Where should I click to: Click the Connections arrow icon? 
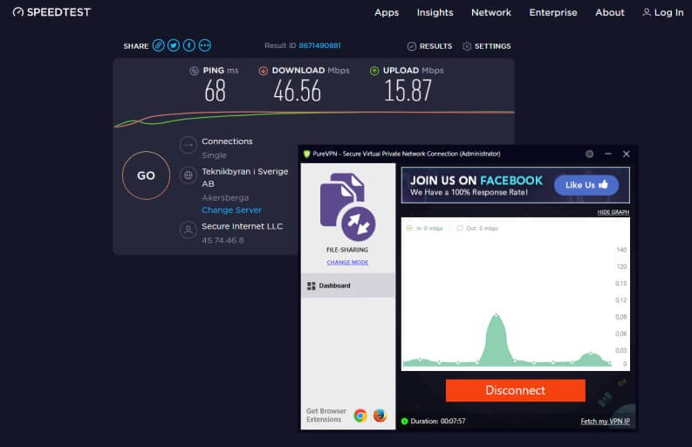pos(188,145)
